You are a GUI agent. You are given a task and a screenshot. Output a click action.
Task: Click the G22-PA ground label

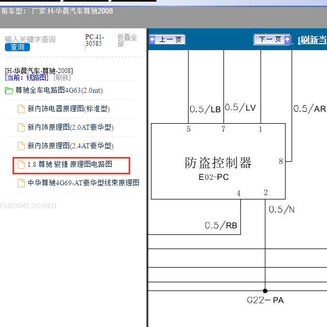point(265,300)
